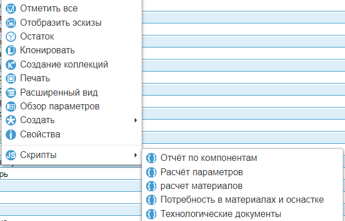The width and height of the screenshot is (345, 221).
Task: Click the braces icon beside Отчёт по компонентам
Action: point(151,158)
